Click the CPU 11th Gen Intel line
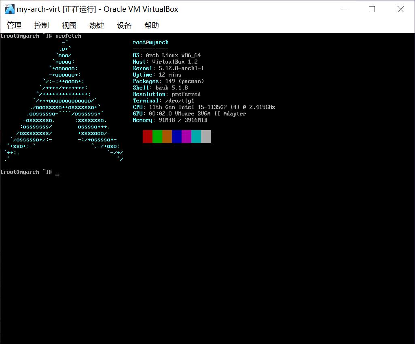 pos(204,107)
